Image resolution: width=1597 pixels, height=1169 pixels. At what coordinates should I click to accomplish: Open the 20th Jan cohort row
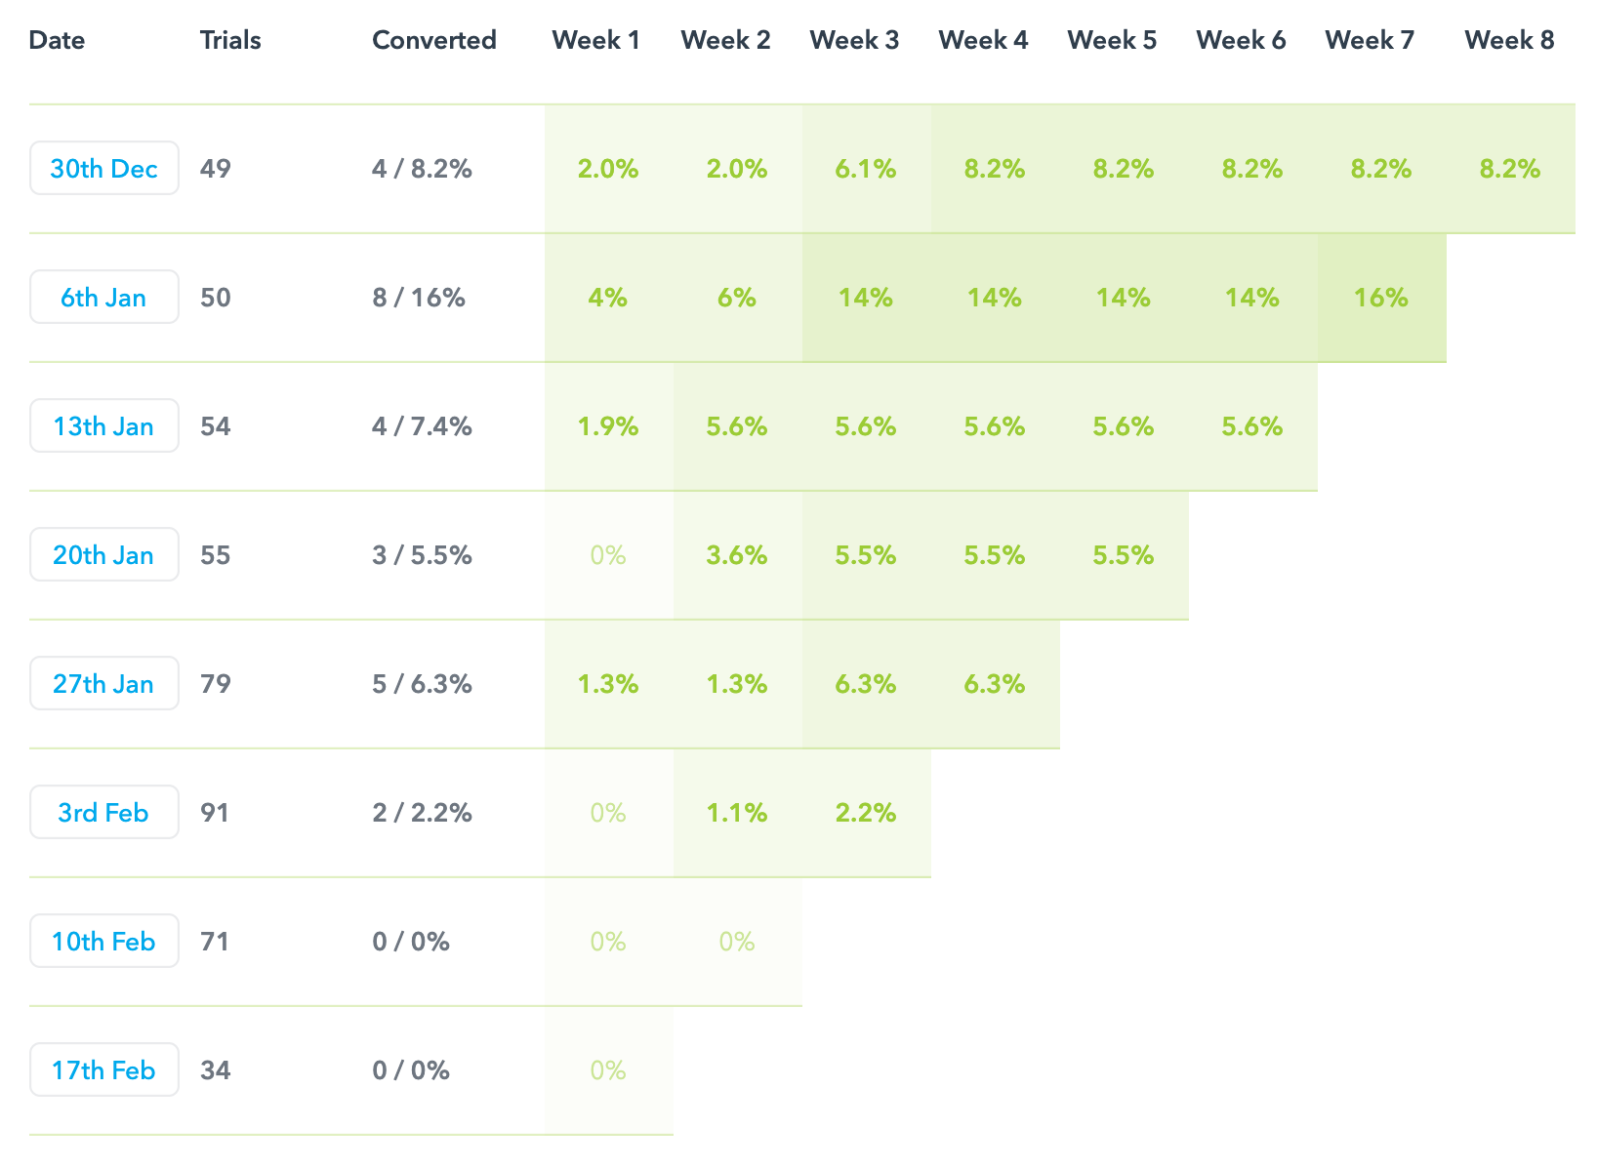[x=103, y=555]
